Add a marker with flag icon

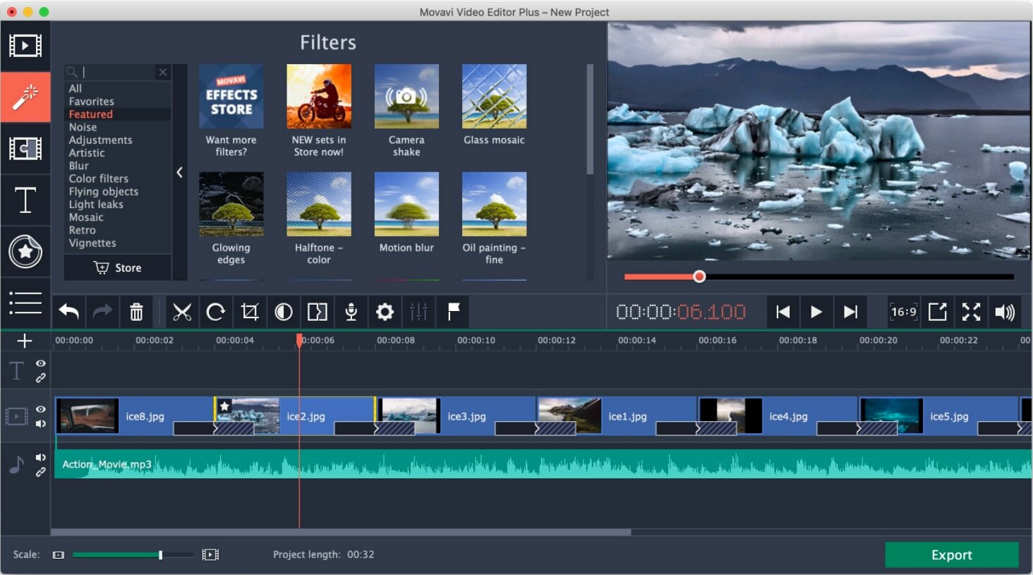click(453, 312)
